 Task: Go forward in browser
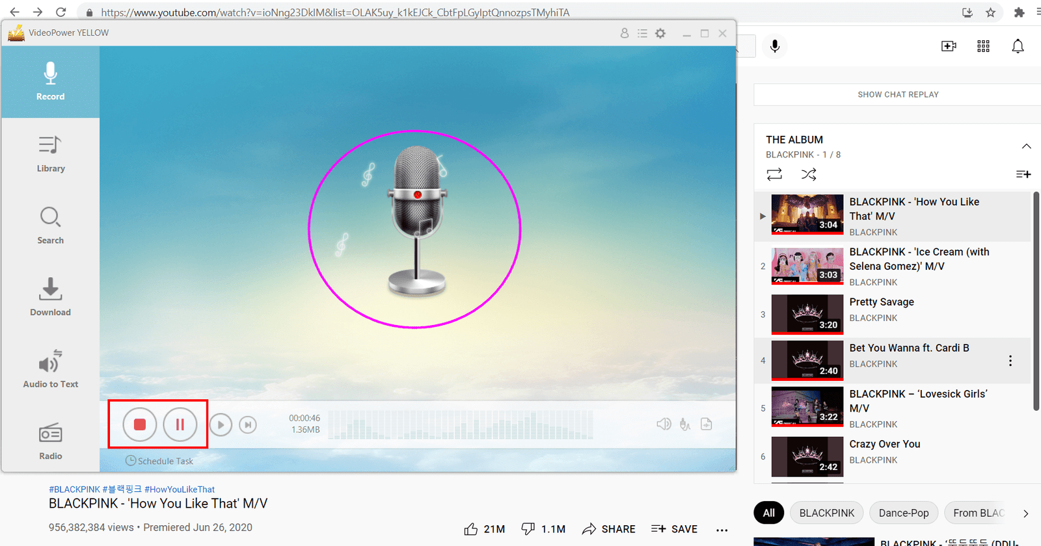point(38,12)
